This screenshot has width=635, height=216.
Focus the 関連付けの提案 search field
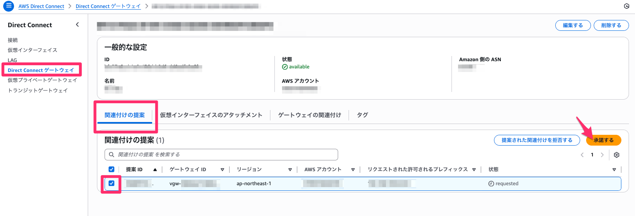coord(221,154)
